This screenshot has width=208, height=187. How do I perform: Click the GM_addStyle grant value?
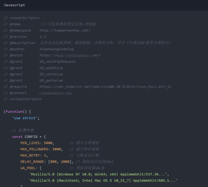[51, 68]
